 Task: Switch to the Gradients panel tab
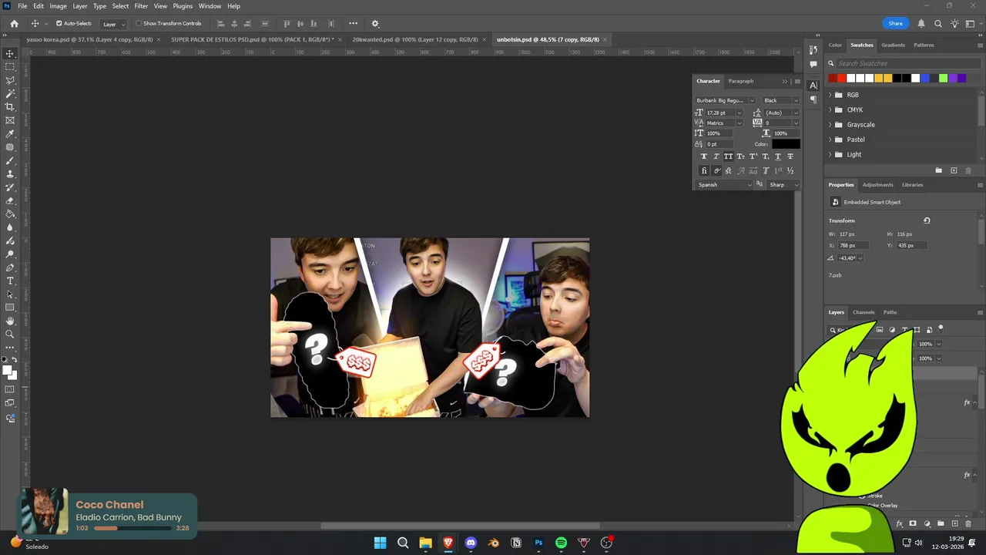point(894,45)
